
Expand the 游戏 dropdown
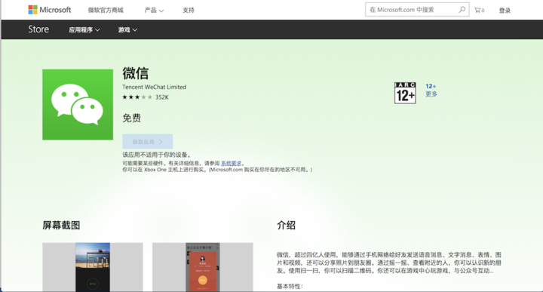pyautogui.click(x=127, y=29)
